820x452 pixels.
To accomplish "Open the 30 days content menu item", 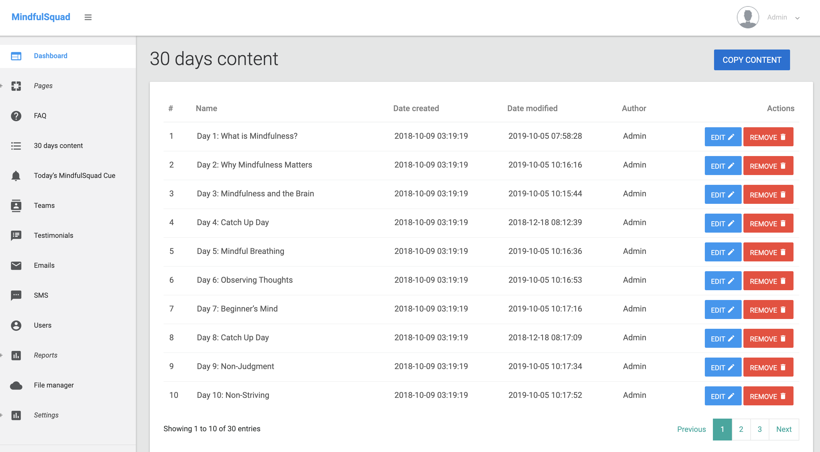I will [58, 145].
